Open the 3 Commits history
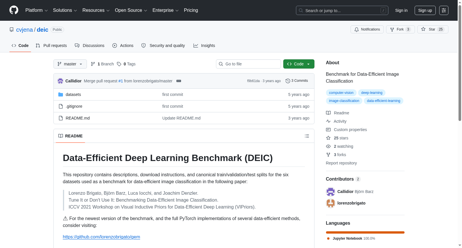 pyautogui.click(x=297, y=81)
